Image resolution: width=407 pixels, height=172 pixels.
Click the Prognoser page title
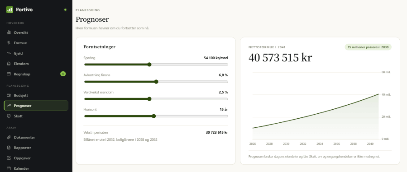(x=92, y=19)
